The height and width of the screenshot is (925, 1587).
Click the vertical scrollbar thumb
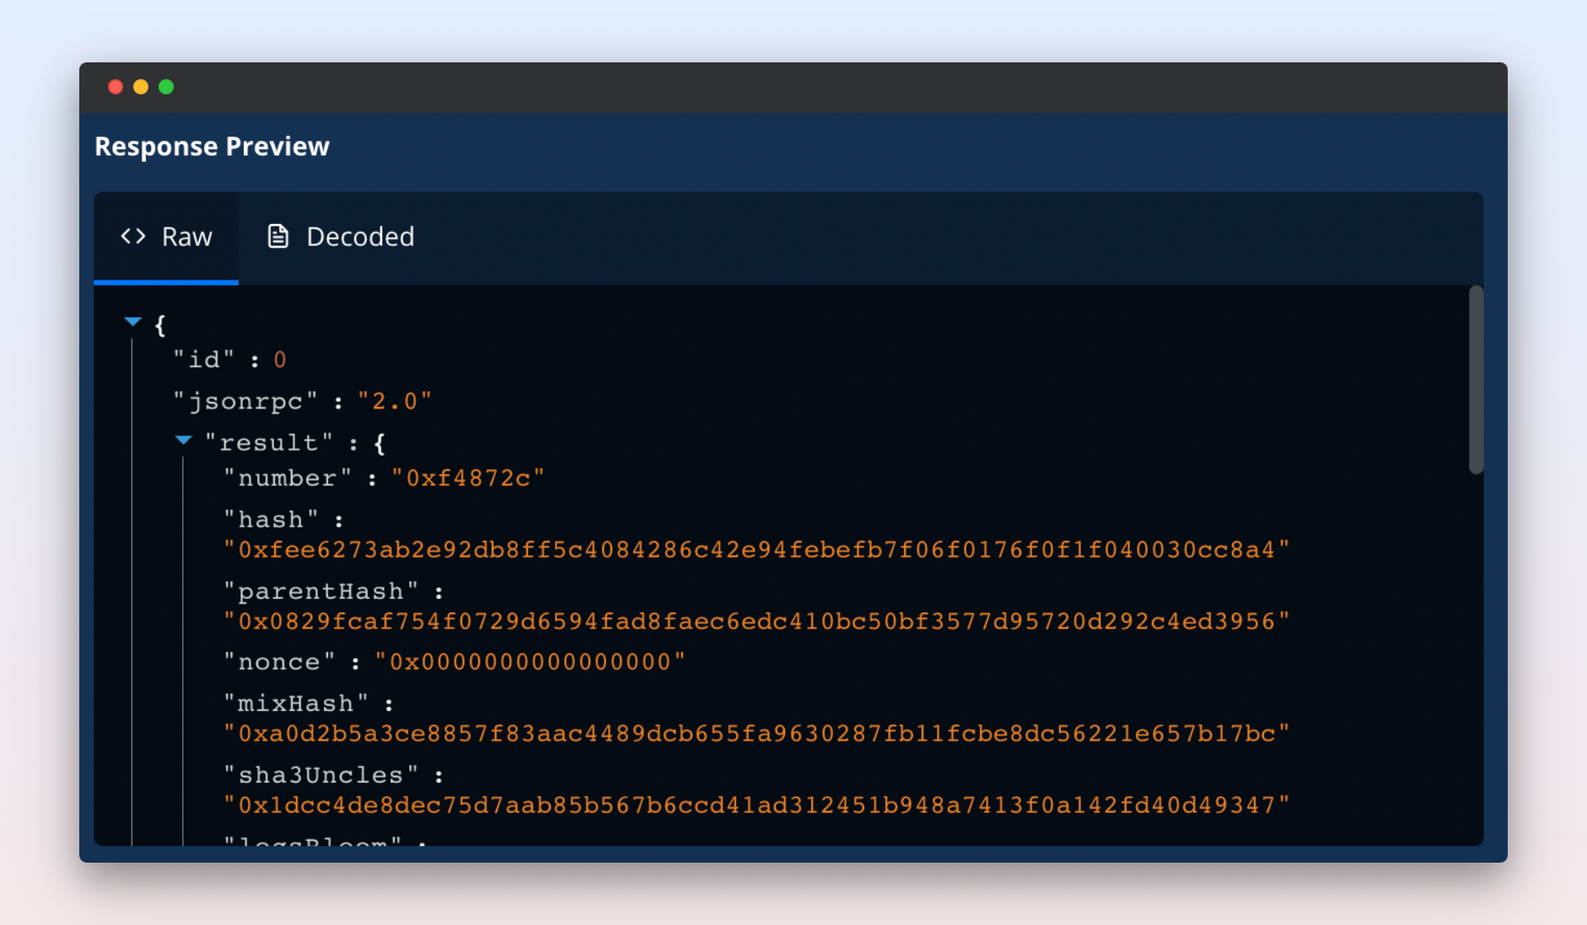pos(1476,380)
